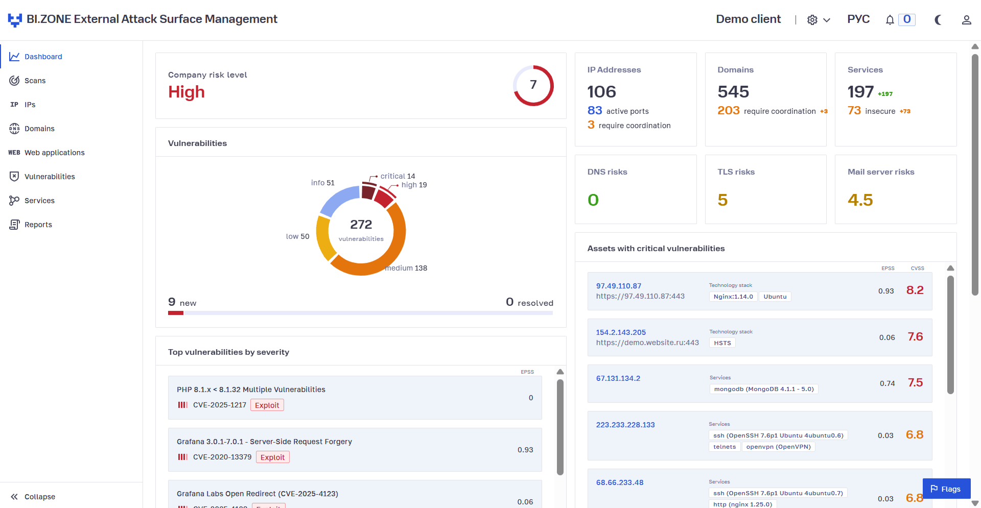This screenshot has width=981, height=508.
Task: Click the HSTS technology tag
Action: (722, 343)
